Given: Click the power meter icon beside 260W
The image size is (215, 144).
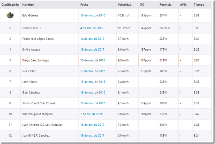Looking at the screenshot, I should point(169,28).
